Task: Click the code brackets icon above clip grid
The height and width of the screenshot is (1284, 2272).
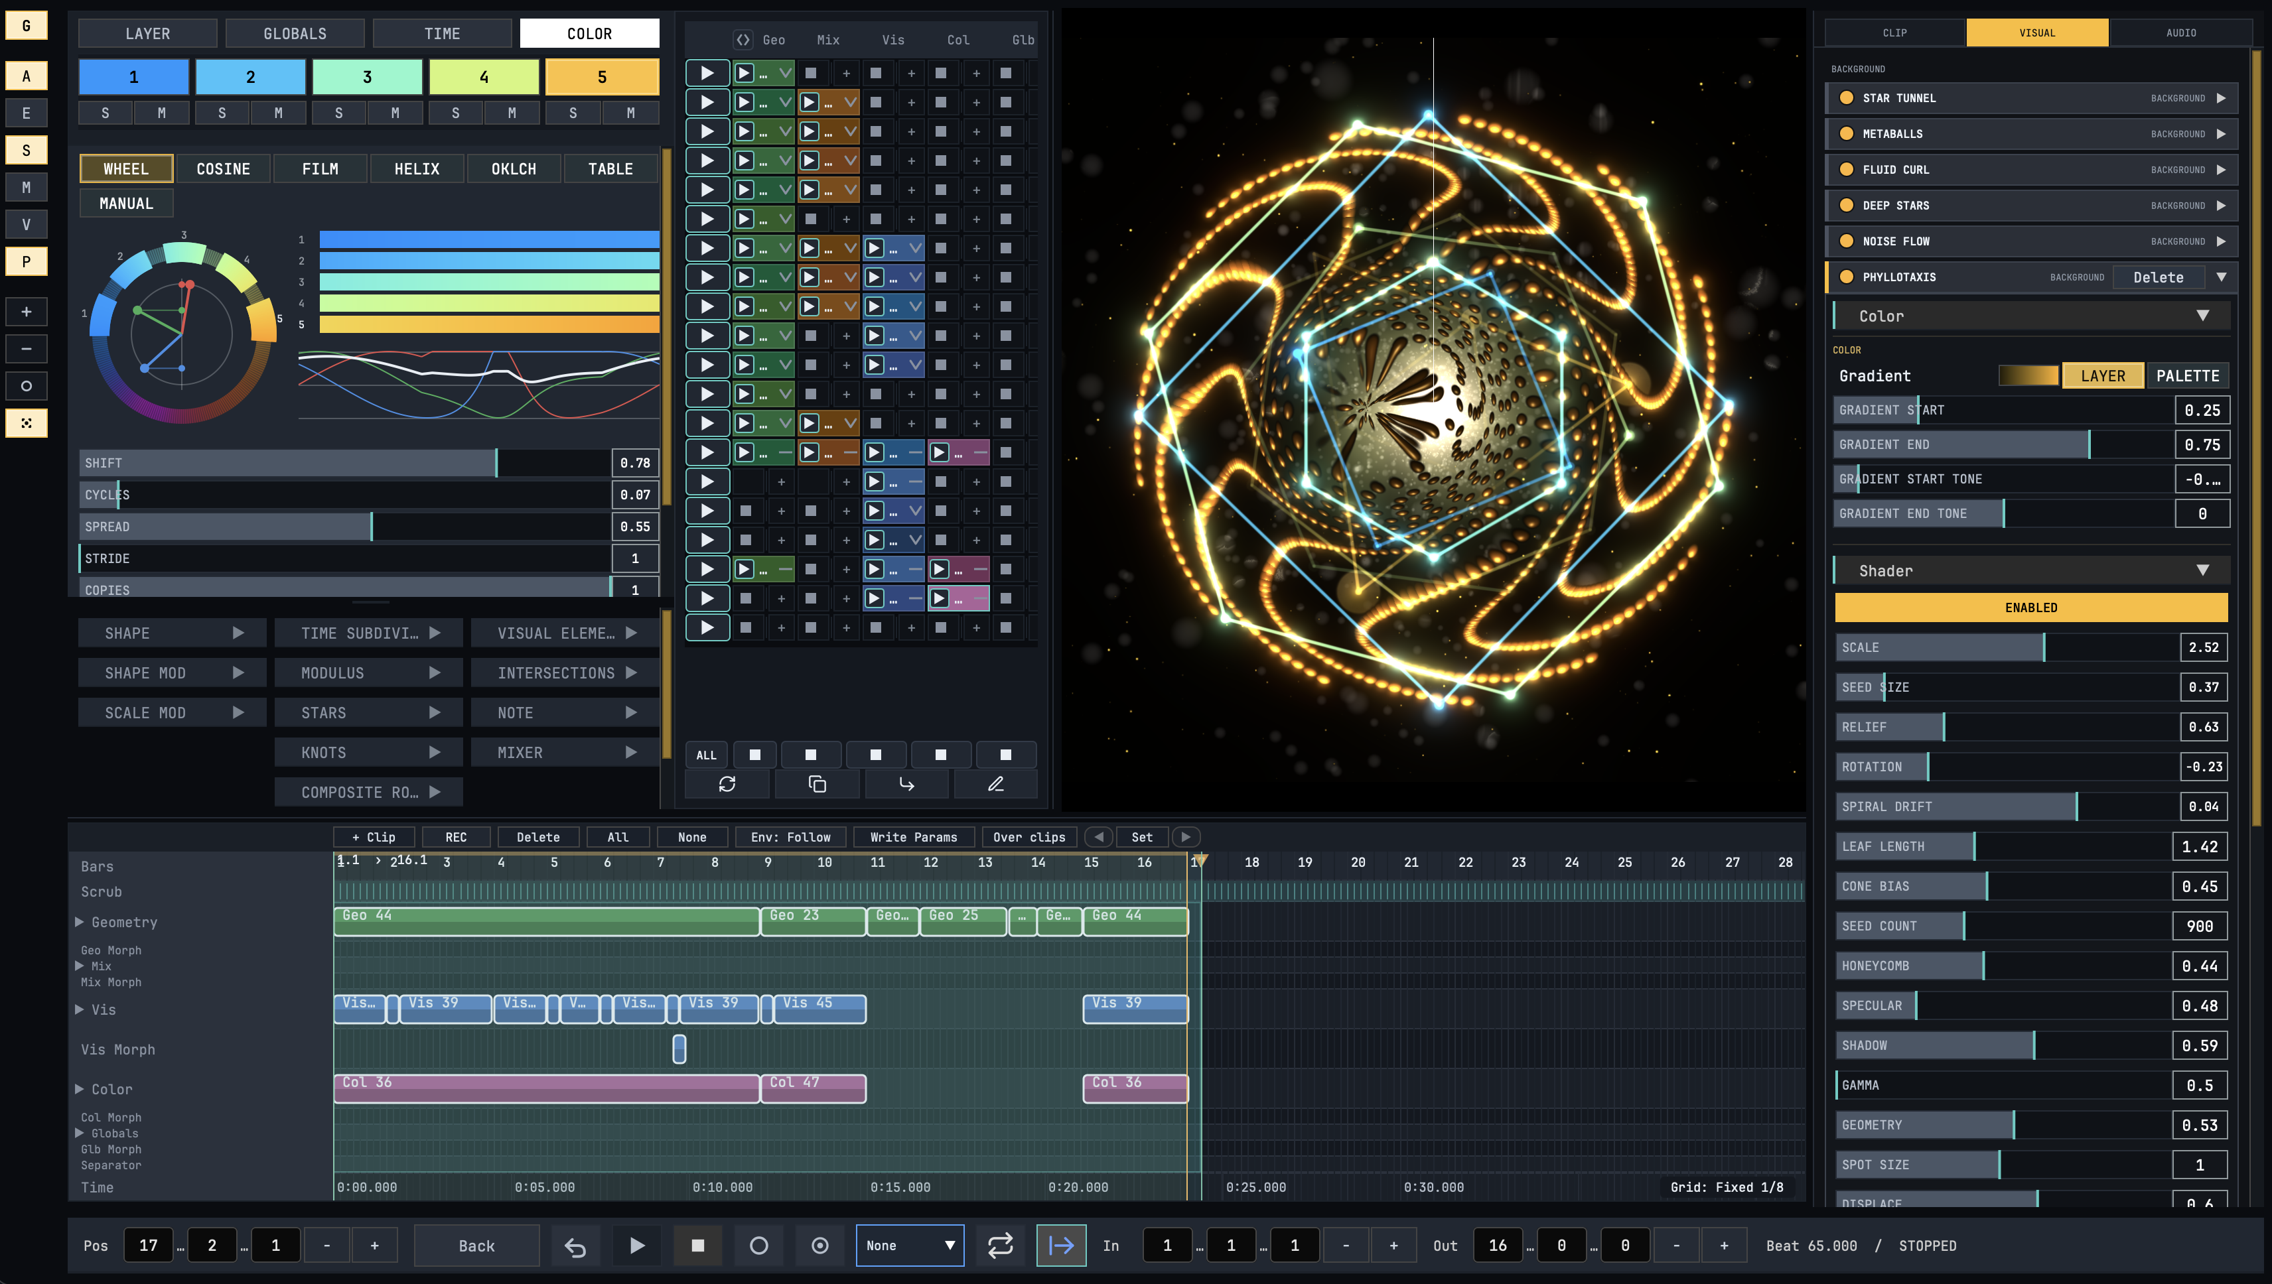Action: pos(743,40)
